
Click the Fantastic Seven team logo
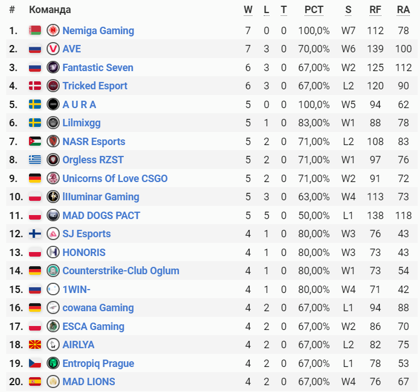53,68
